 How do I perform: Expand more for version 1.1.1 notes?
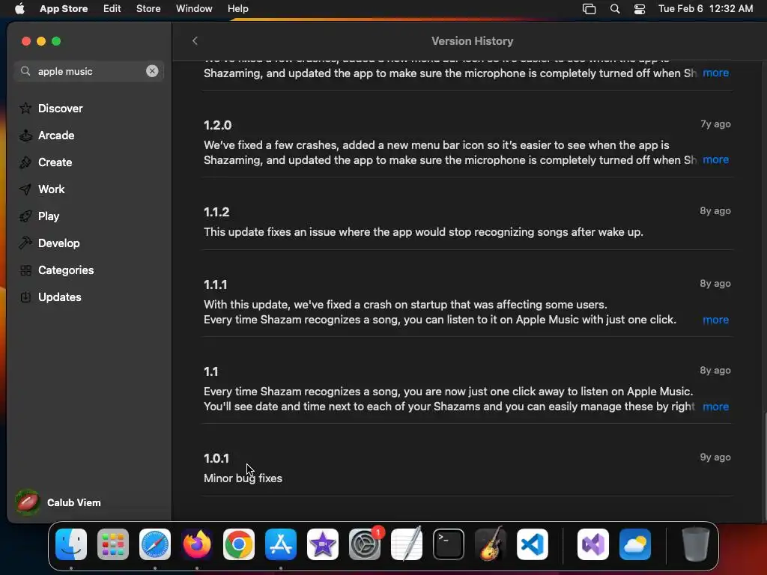tap(715, 320)
